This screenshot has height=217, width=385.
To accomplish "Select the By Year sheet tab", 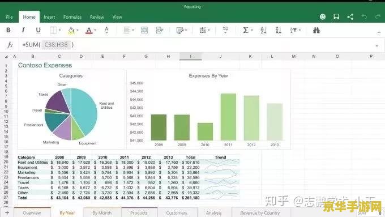I will coord(67,213).
